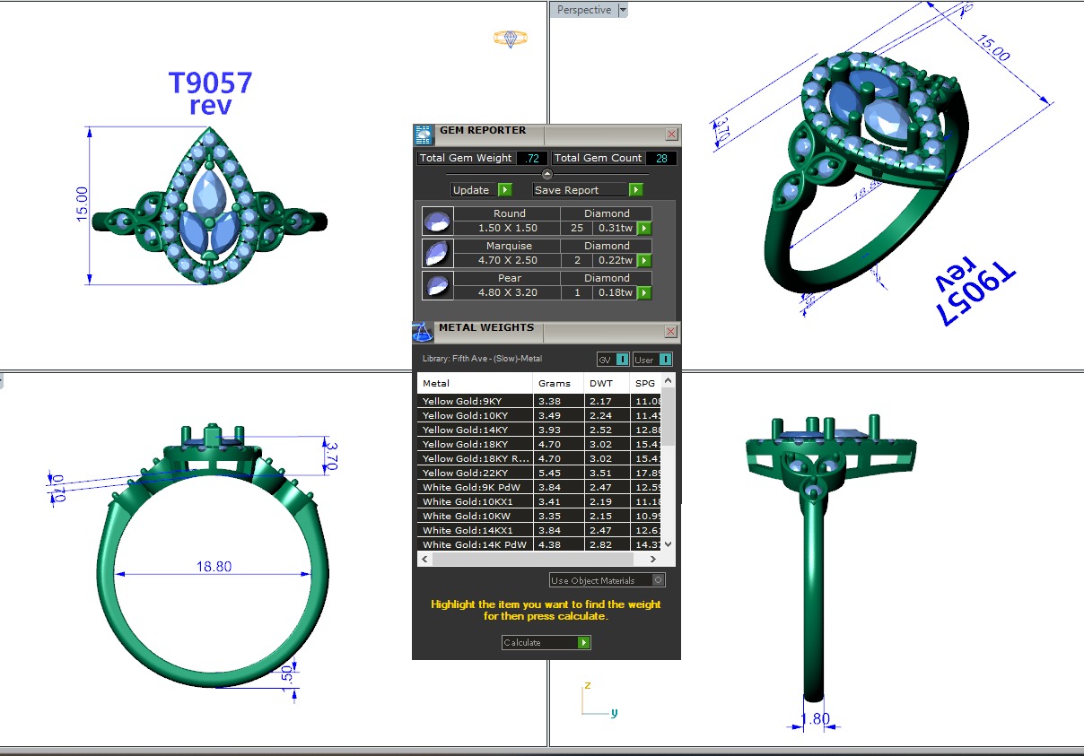Select the Round diamond gem icon
Image resolution: width=1084 pixels, height=756 pixels.
437,222
